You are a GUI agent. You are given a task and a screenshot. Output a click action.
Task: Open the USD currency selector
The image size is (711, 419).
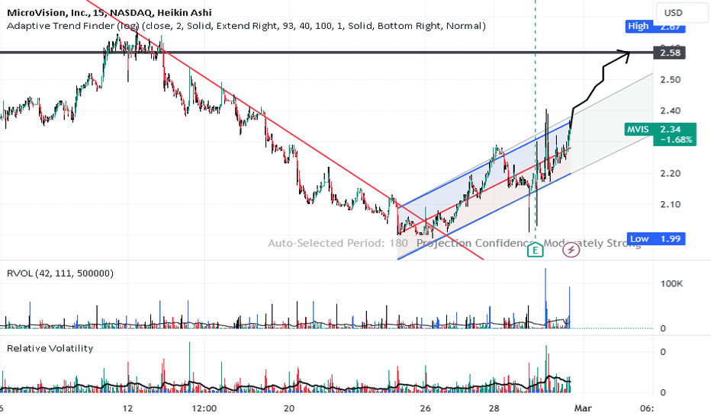[x=681, y=13]
